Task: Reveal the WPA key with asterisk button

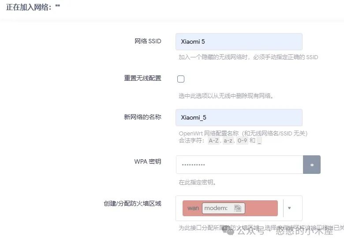Action: [x=312, y=165]
